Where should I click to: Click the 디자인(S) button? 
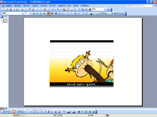click(x=102, y=13)
